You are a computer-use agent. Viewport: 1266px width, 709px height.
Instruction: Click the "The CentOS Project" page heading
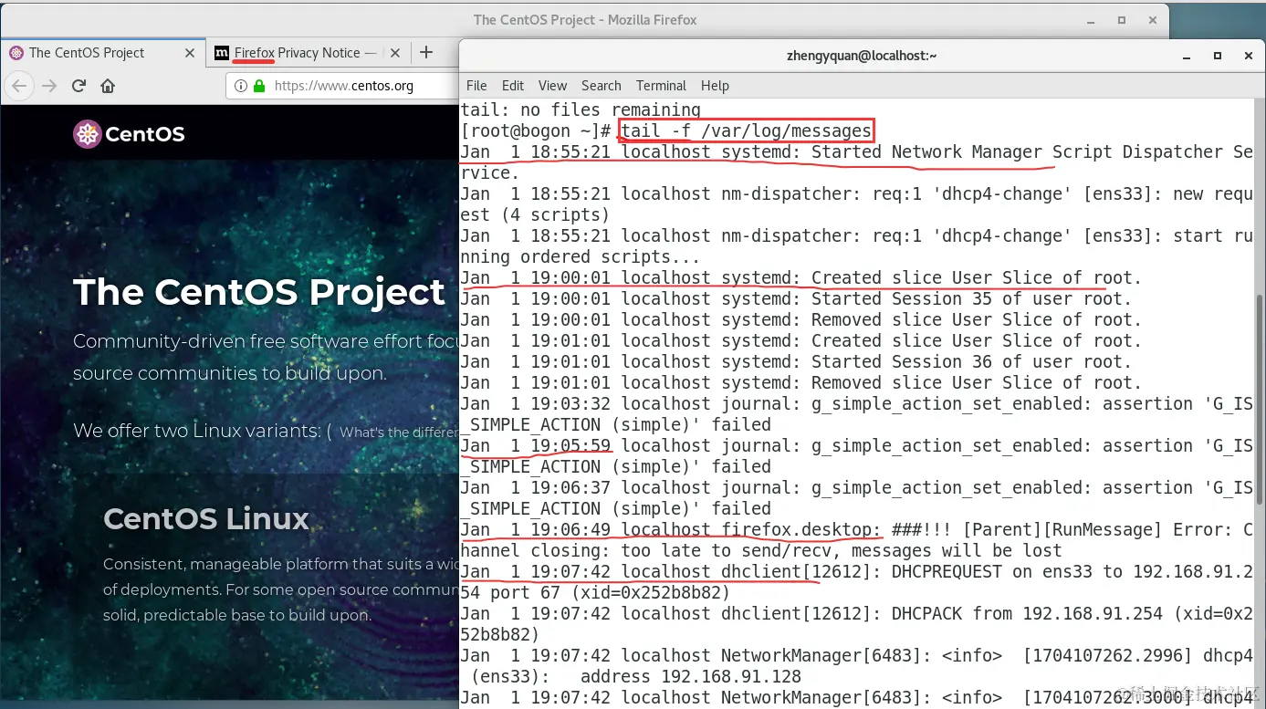tap(259, 292)
